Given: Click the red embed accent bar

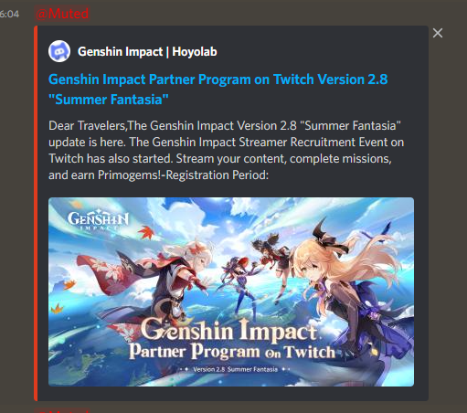Looking at the screenshot, I should tap(36, 213).
